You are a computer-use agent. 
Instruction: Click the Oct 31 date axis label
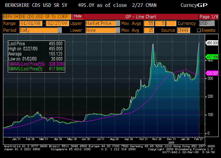143,139
